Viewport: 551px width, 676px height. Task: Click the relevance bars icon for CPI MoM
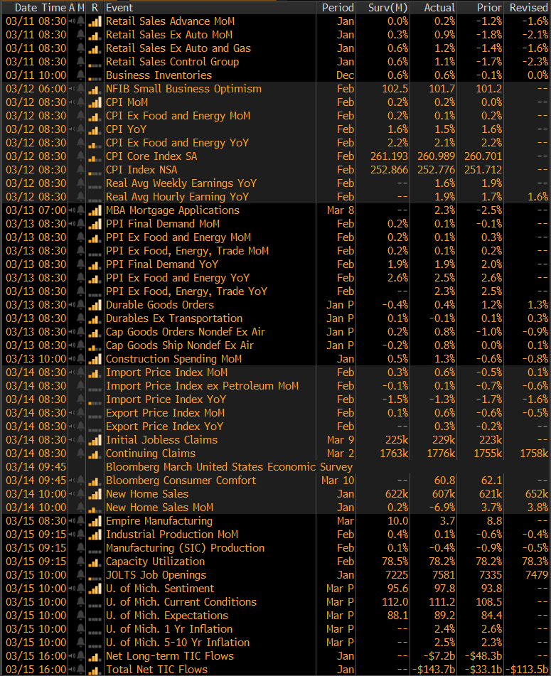coord(95,102)
